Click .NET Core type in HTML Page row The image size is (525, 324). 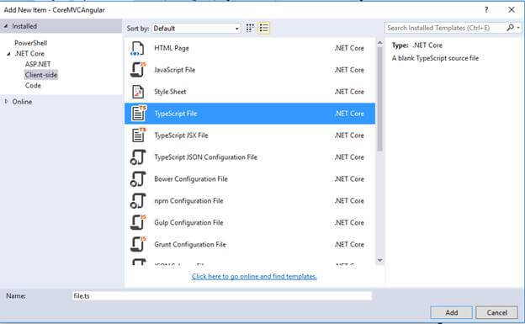pyautogui.click(x=349, y=48)
